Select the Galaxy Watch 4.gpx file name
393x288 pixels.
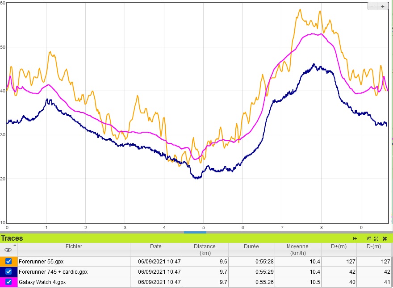pyautogui.click(x=42, y=282)
